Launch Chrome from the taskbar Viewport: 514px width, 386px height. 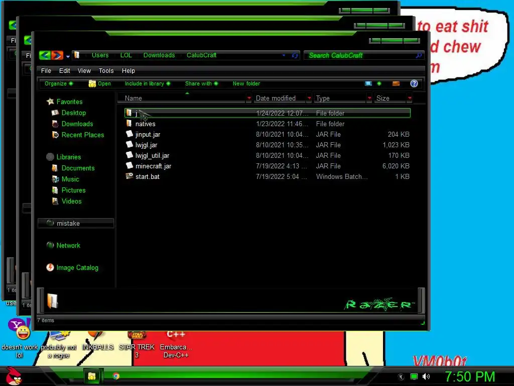116,376
